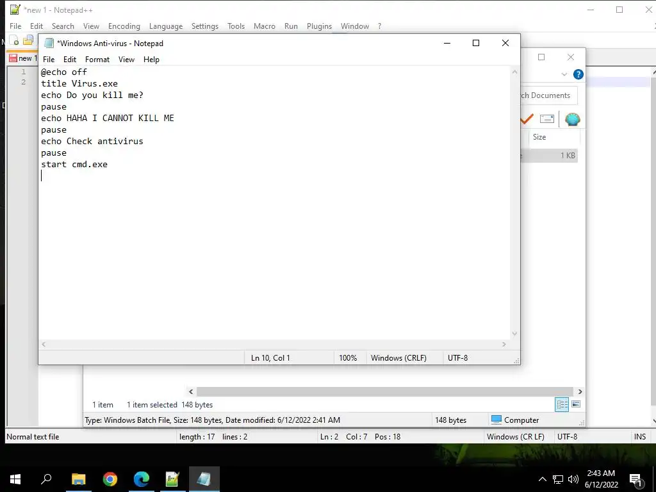The image size is (656, 492).
Task: Open Notepad Format menu
Action: click(x=97, y=60)
